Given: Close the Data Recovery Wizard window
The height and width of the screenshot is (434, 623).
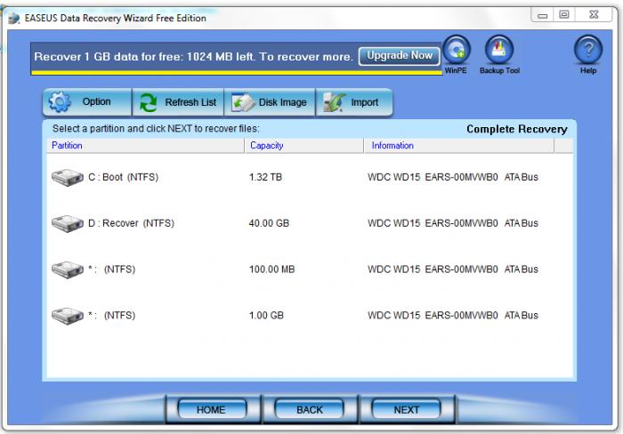Looking at the screenshot, I should click(594, 15).
